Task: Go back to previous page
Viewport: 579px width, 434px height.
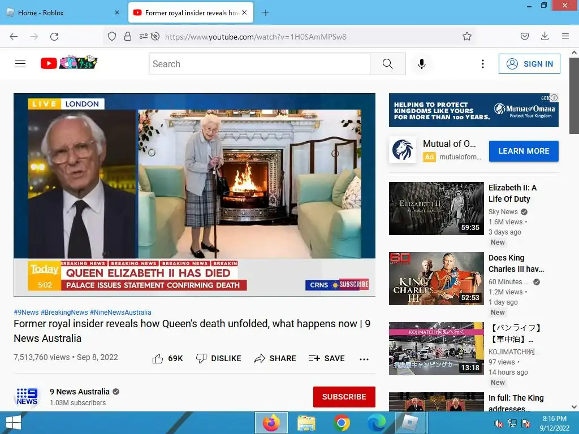Action: pos(14,37)
